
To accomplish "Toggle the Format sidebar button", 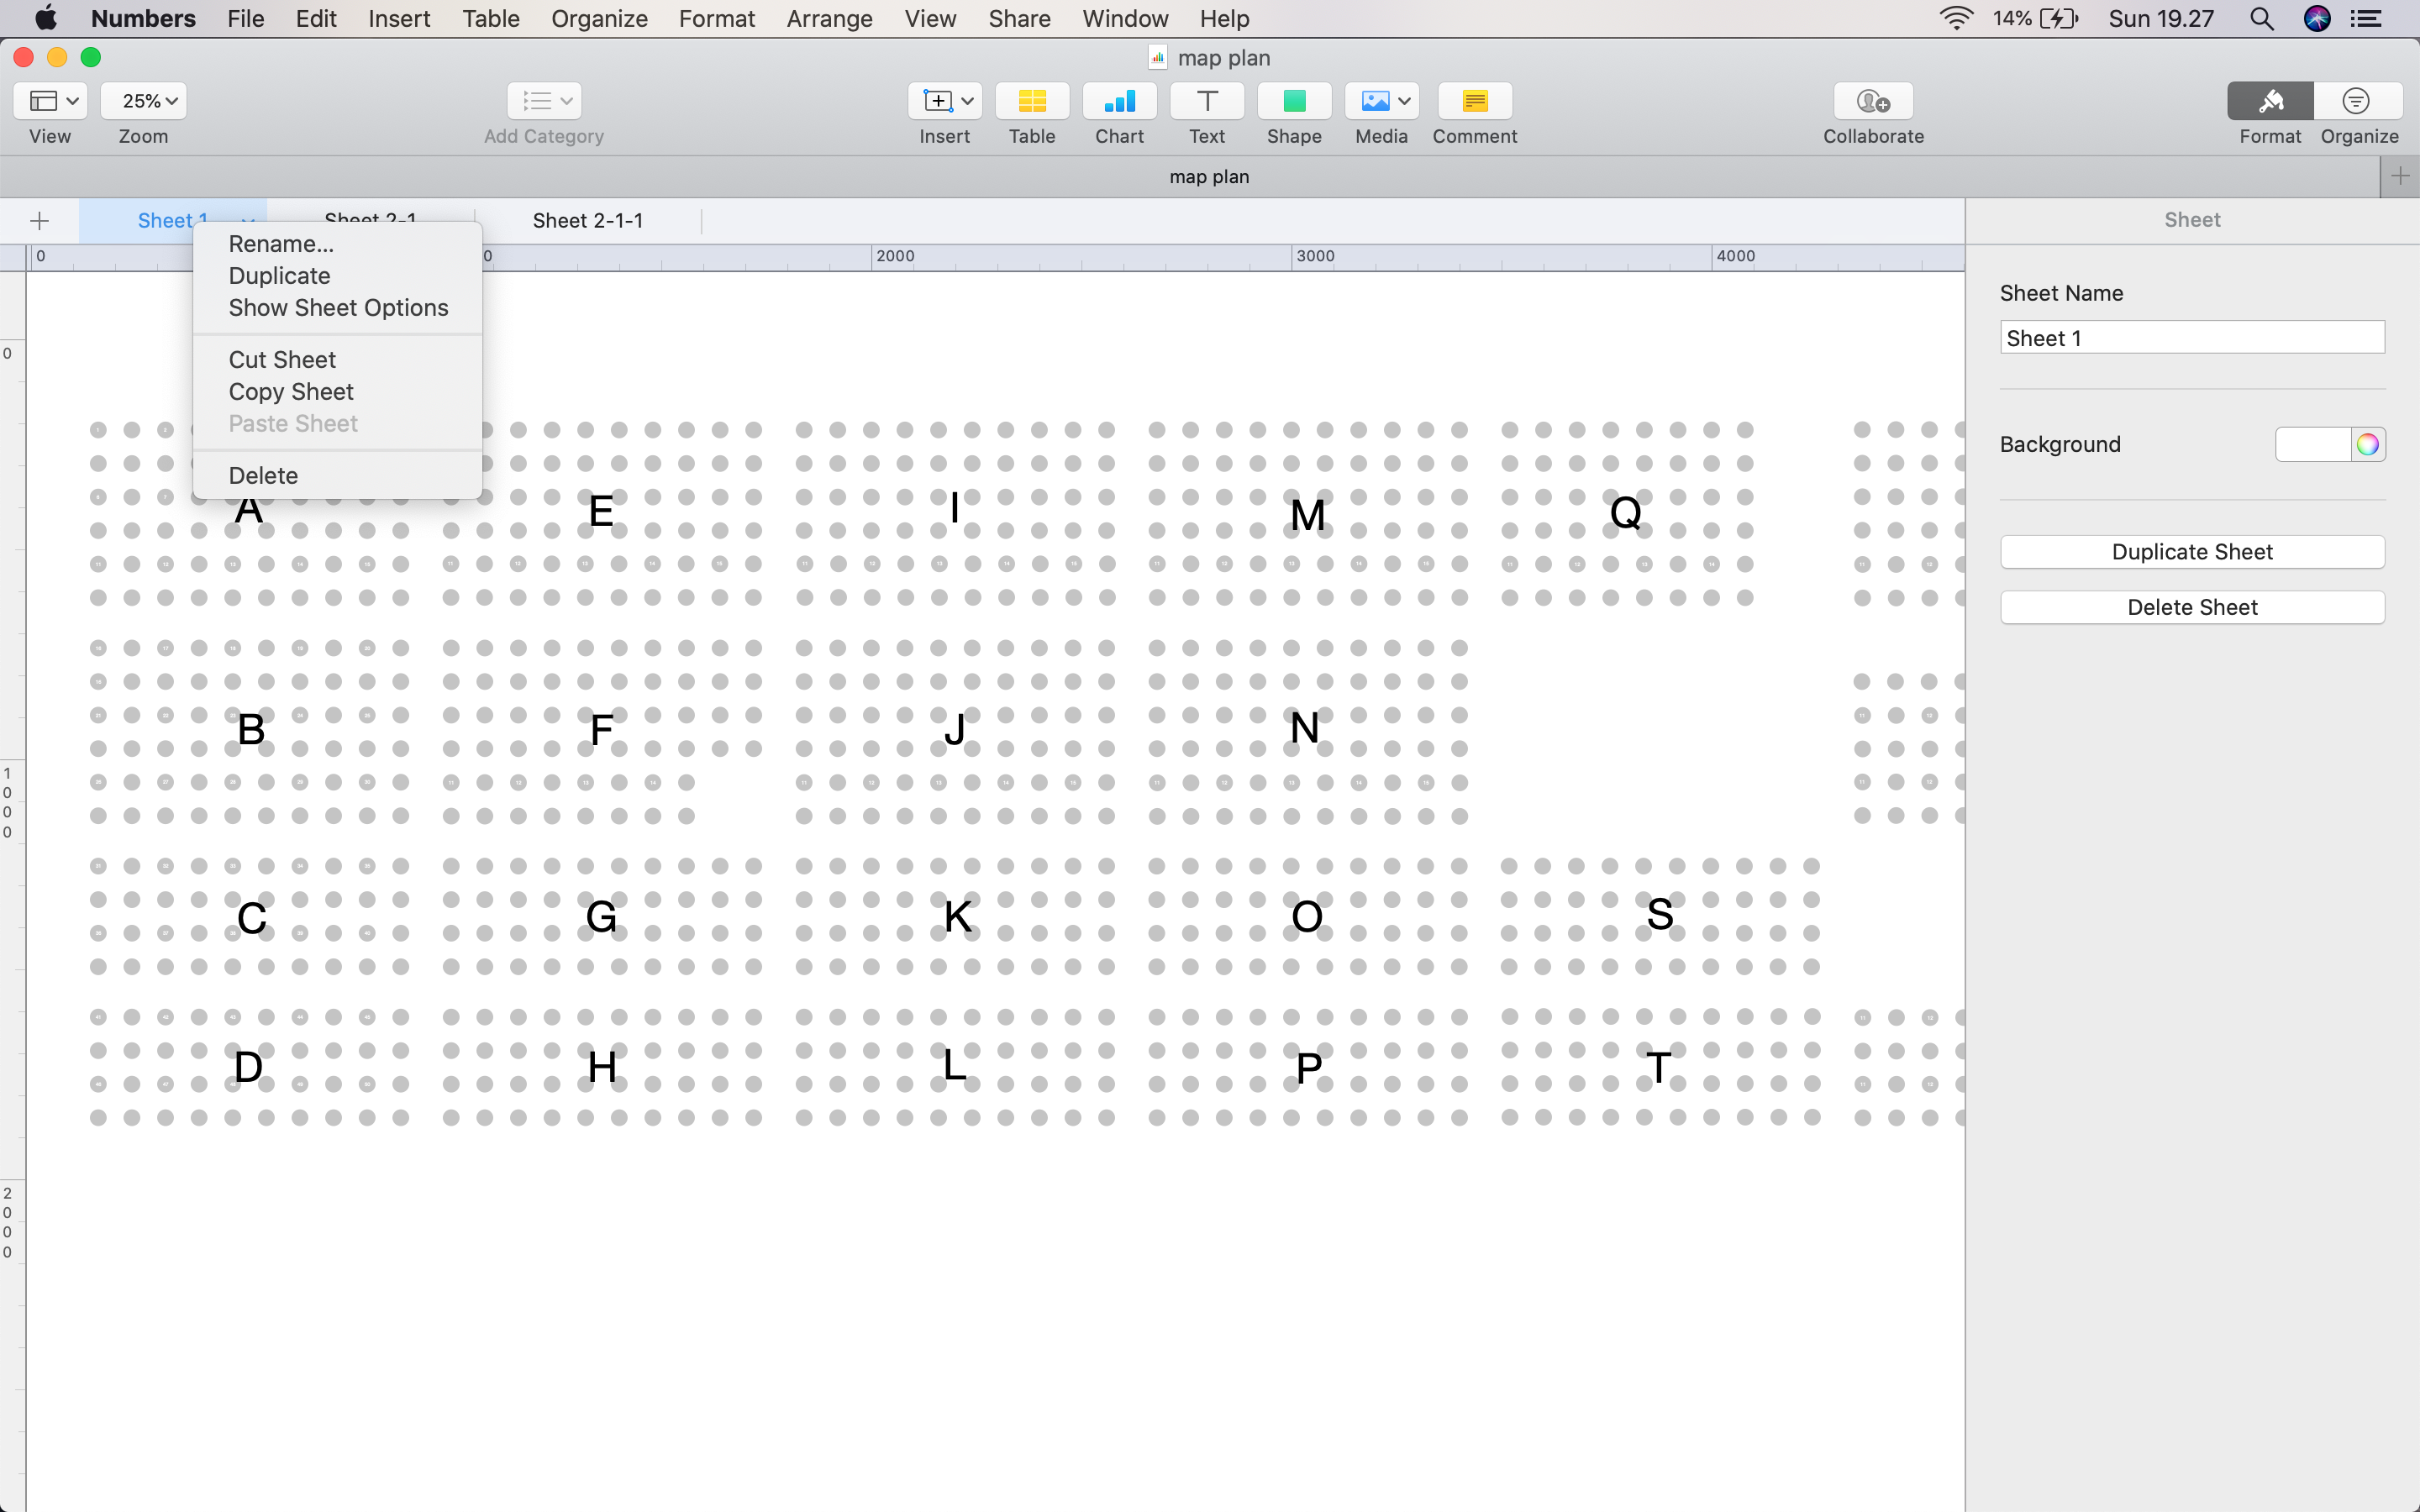I will point(2269,101).
